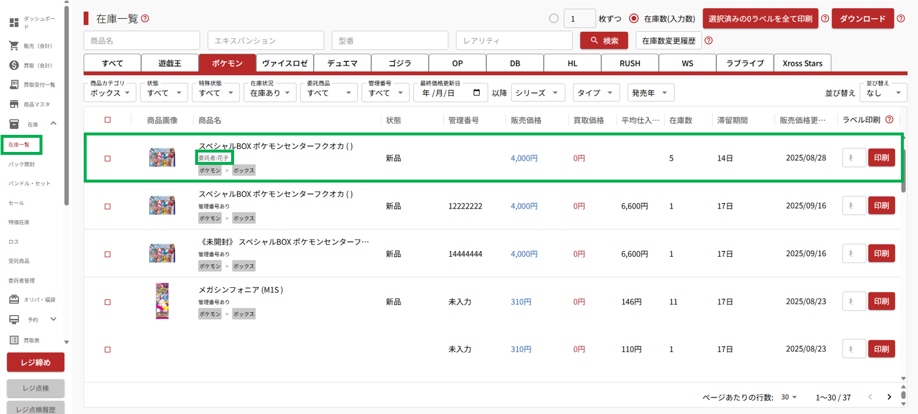918x414 pixels.
Task: Select the 枚ずつ radio button
Action: point(553,18)
